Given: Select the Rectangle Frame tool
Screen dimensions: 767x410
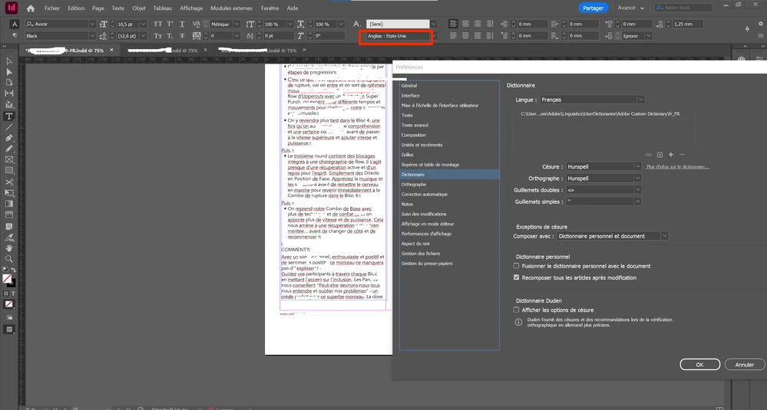Looking at the screenshot, I should click(8, 159).
